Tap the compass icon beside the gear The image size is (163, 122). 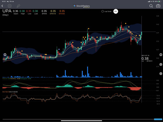pyautogui.click(x=19, y=6)
